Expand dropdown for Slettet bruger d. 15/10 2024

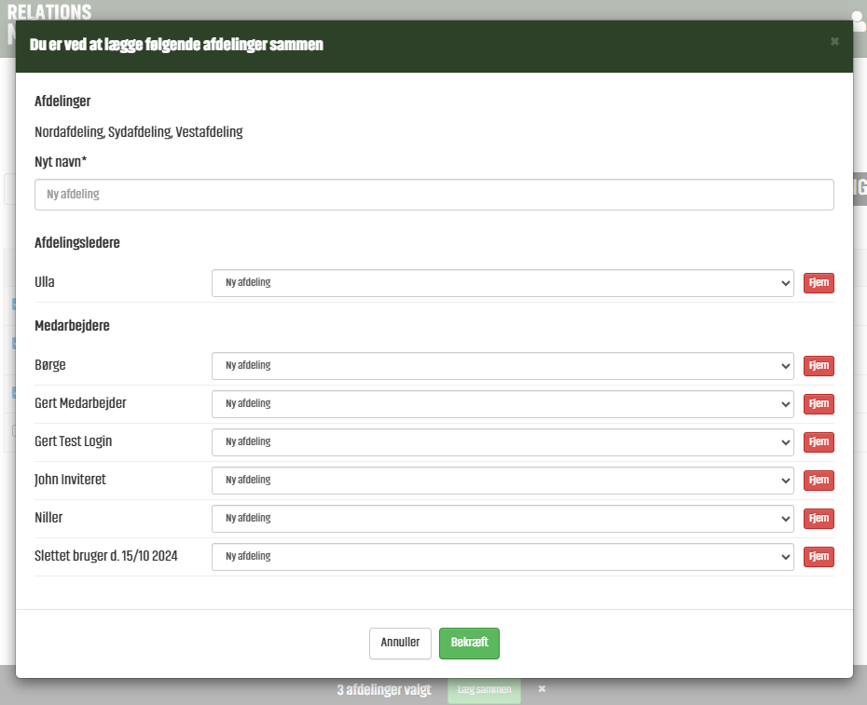pos(502,557)
